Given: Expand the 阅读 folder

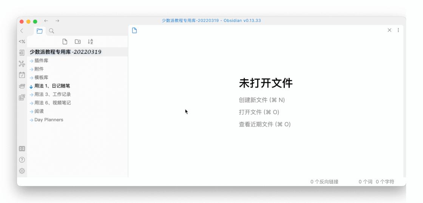Looking at the screenshot, I should point(39,111).
